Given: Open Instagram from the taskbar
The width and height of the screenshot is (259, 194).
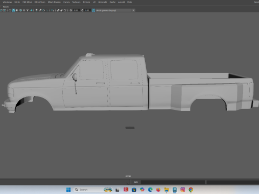Looking at the screenshot, I should (x=183, y=190).
